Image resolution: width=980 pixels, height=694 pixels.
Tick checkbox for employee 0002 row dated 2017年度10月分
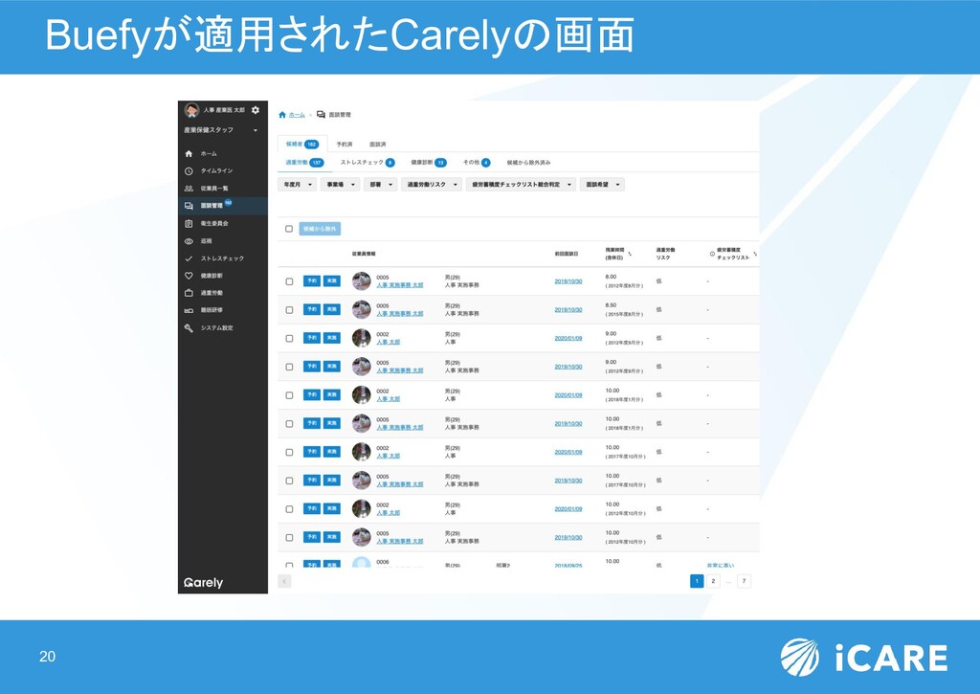tap(289, 452)
